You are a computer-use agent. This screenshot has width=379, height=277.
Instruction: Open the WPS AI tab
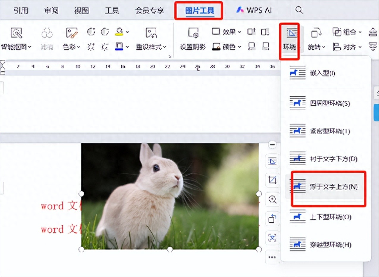tap(254, 10)
